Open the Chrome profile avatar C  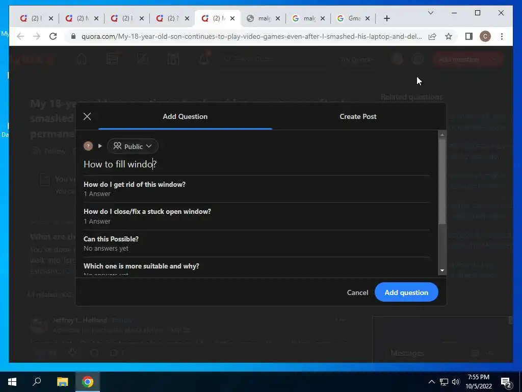[485, 36]
